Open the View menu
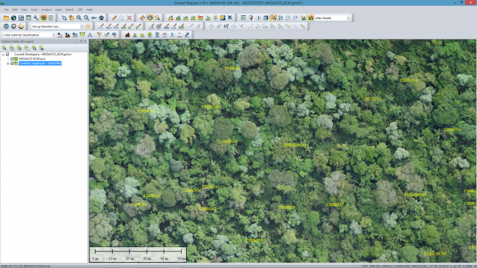This screenshot has height=268, width=477. tap(24, 10)
